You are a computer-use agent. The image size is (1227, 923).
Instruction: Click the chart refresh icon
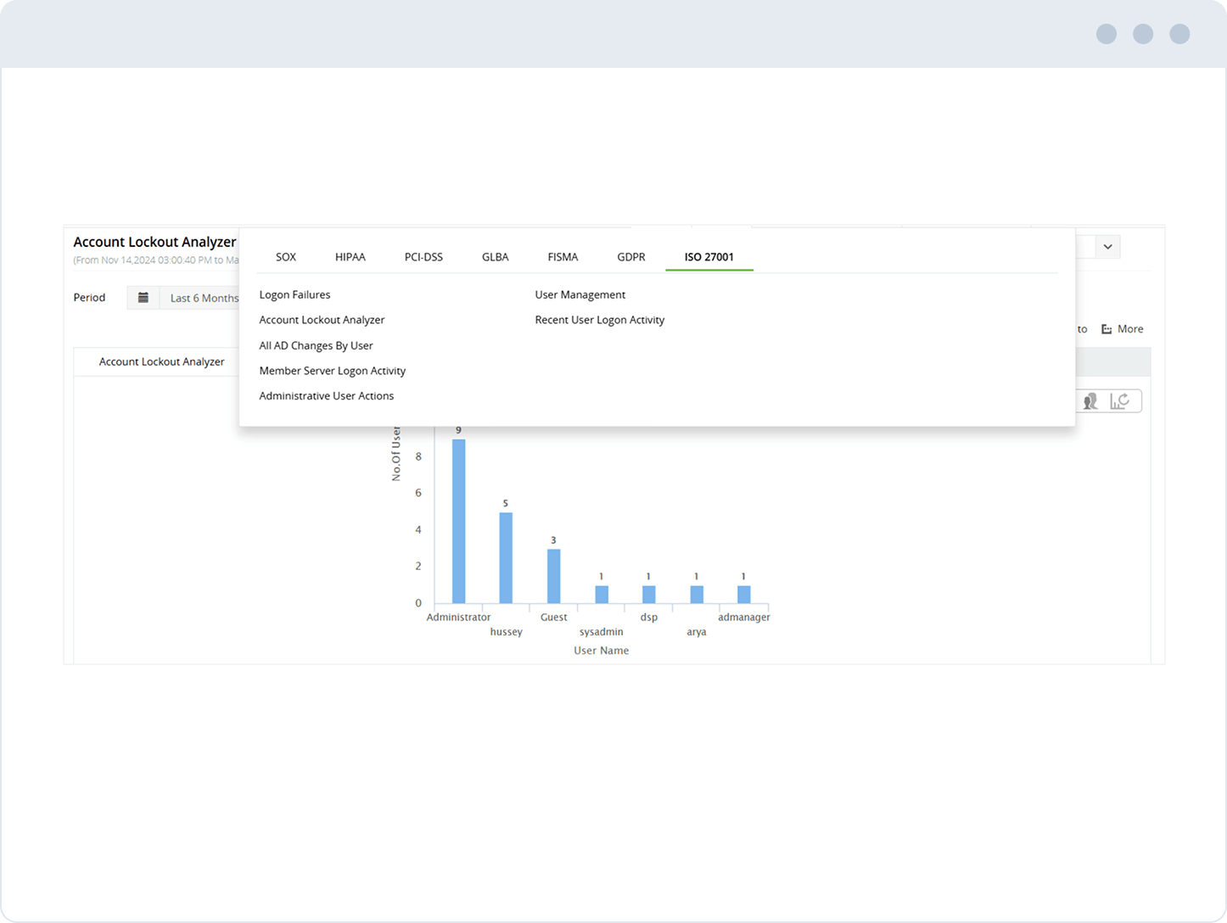(x=1120, y=401)
